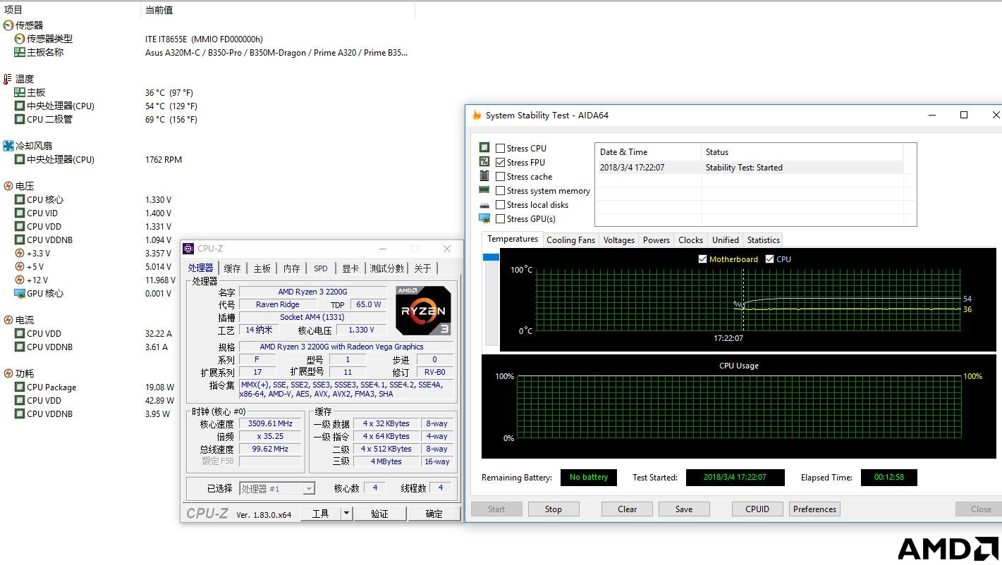Viewport: 1002px width, 565px height.
Task: Enable the Stress local disks checkbox
Action: coord(500,204)
